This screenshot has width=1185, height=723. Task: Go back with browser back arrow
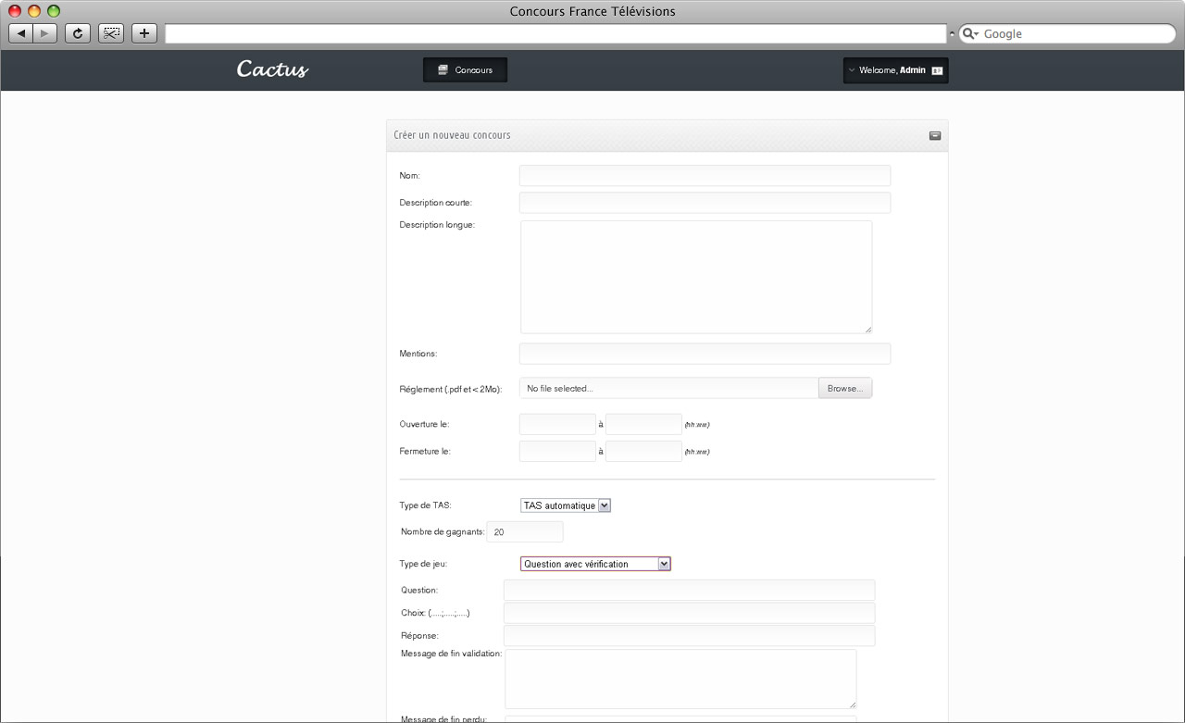(21, 33)
